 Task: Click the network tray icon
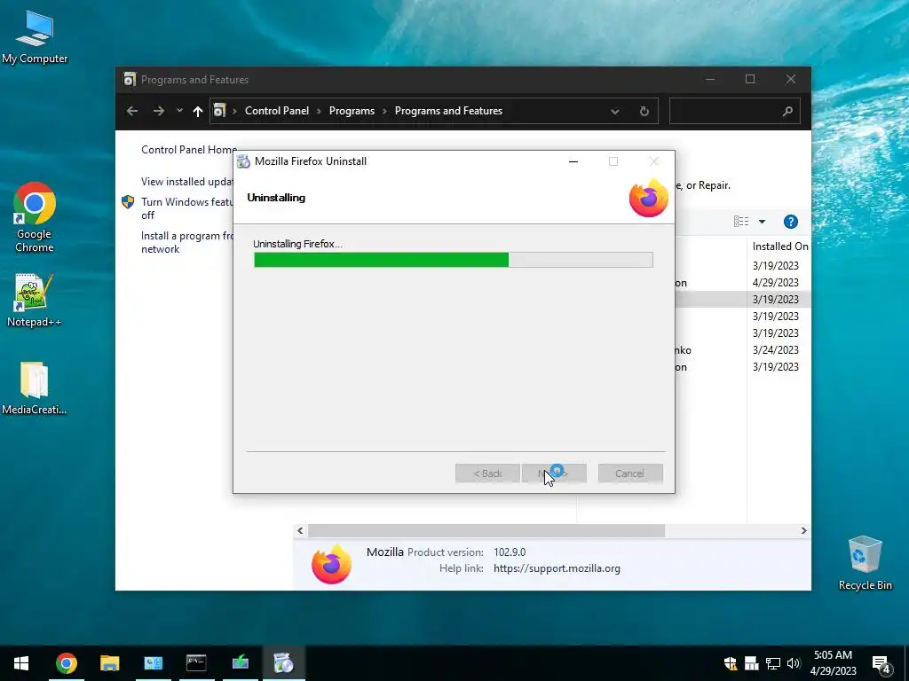[x=773, y=663]
